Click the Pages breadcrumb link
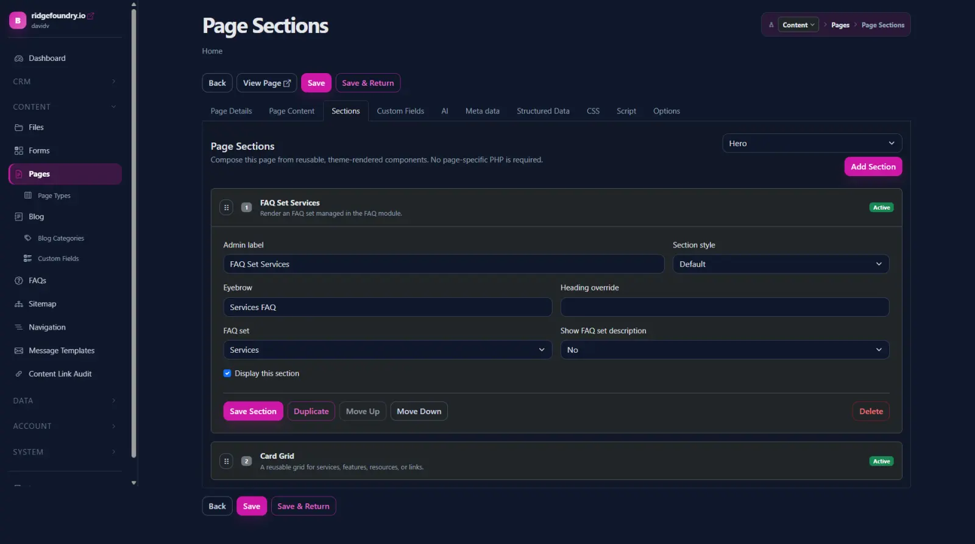 (840, 25)
